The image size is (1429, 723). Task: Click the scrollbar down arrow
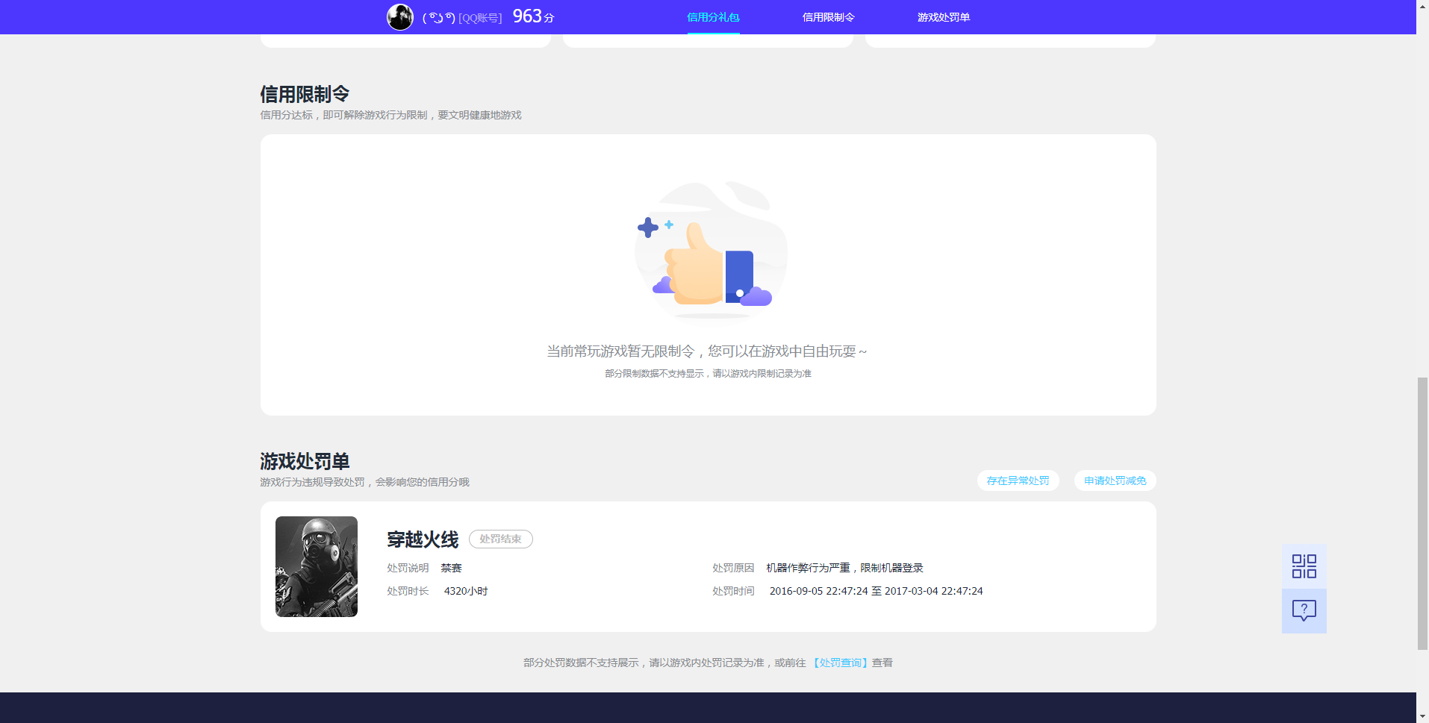click(1422, 716)
